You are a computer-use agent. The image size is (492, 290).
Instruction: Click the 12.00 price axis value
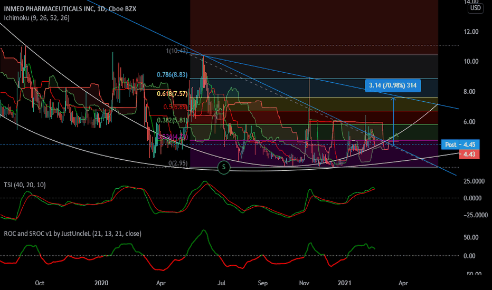[x=471, y=32]
